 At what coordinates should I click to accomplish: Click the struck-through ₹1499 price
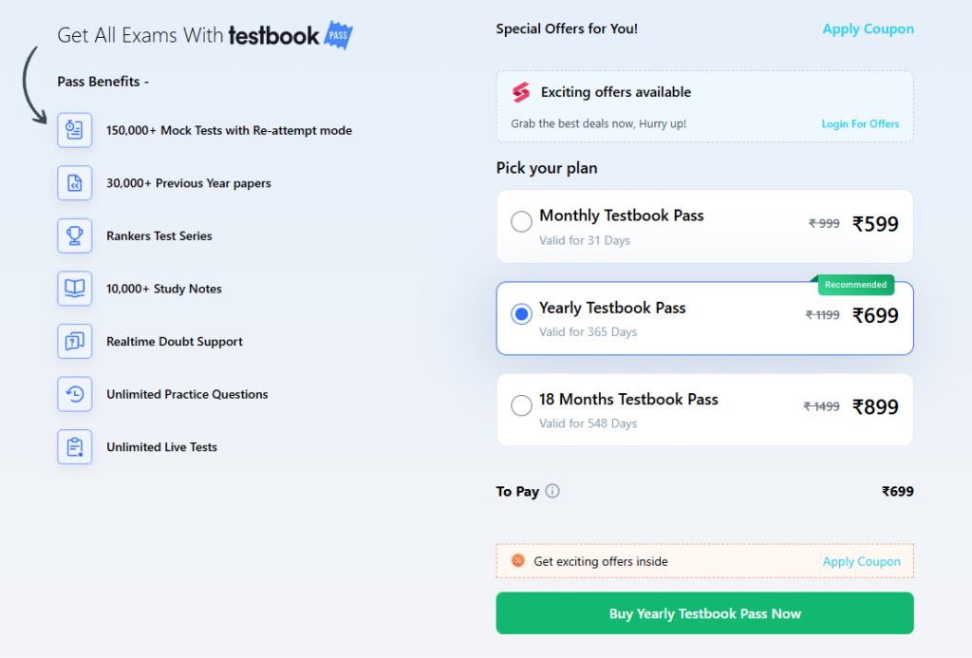pyautogui.click(x=821, y=406)
